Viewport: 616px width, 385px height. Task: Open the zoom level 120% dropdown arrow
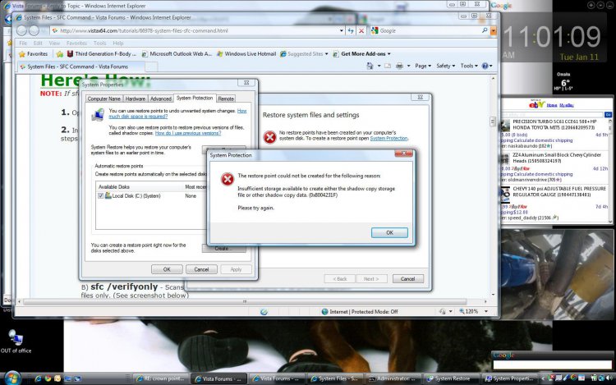pyautogui.click(x=486, y=311)
